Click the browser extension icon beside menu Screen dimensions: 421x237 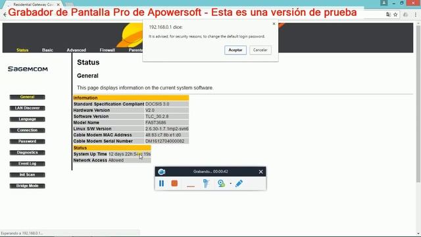click(x=406, y=14)
